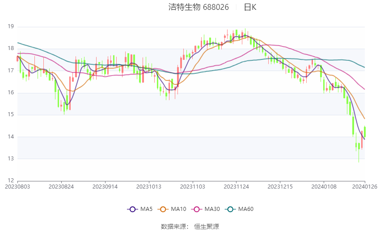Click x-axis date label 20231103

tap(193, 187)
